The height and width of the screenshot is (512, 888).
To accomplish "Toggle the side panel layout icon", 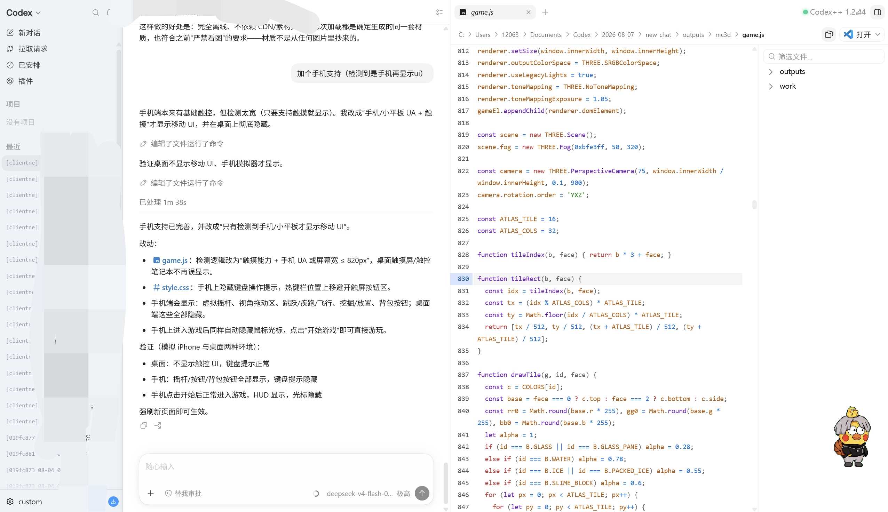I will tap(878, 12).
